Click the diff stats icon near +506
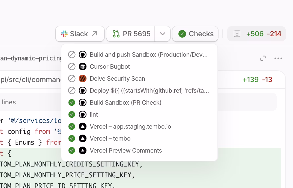293x188 pixels. 237,34
